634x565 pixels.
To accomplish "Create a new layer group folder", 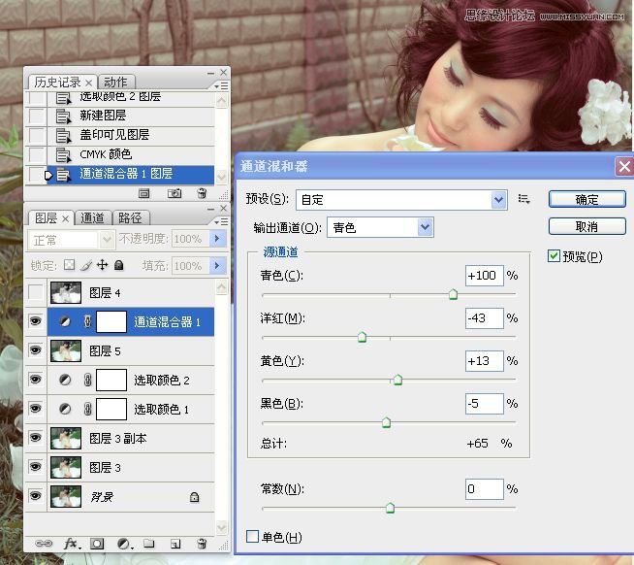I will (x=148, y=545).
